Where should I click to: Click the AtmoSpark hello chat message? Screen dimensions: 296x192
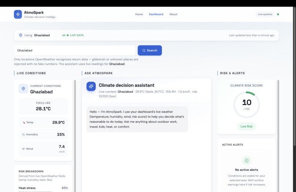(137, 119)
